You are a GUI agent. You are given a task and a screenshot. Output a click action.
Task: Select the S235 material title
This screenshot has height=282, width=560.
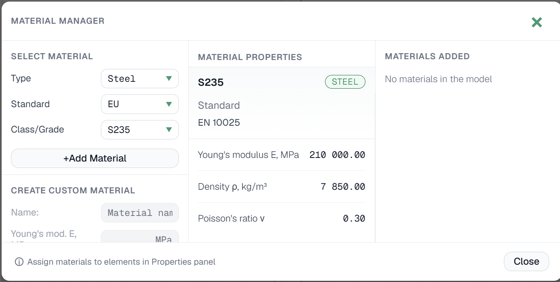(211, 83)
